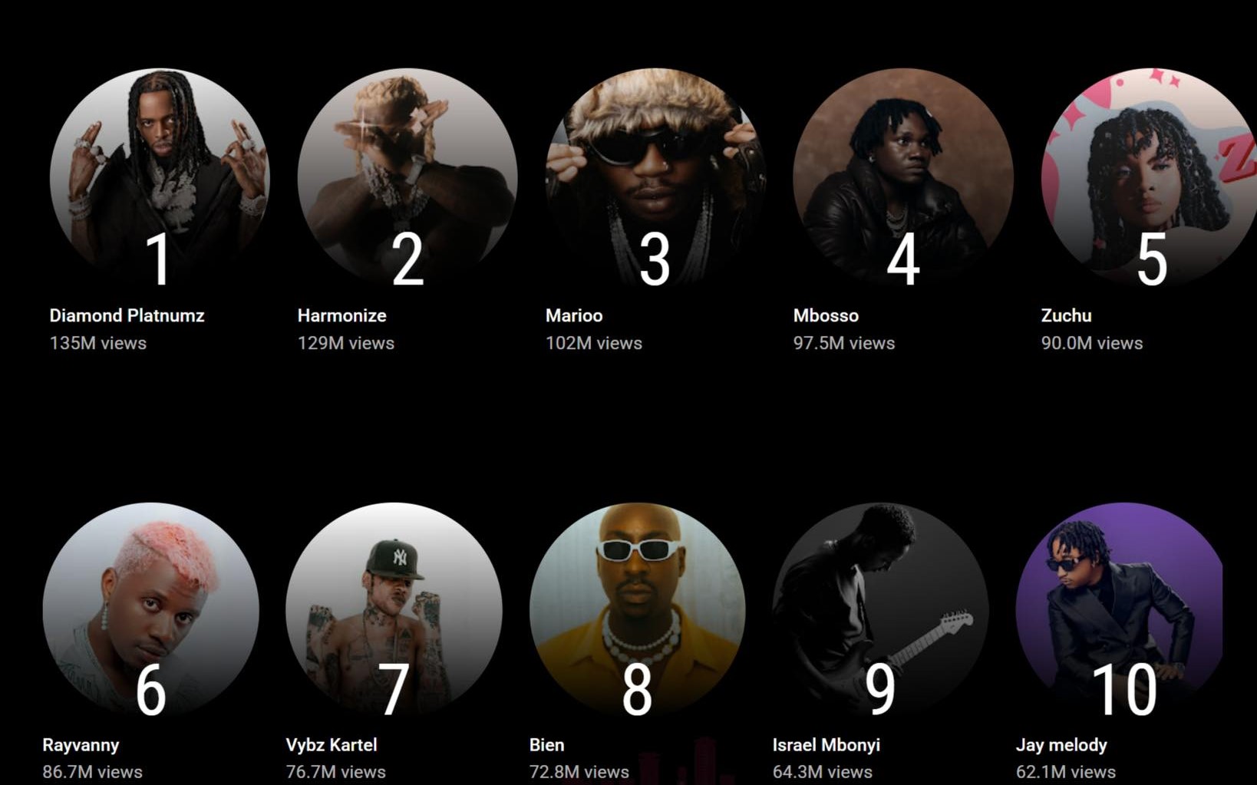The width and height of the screenshot is (1257, 785).
Task: Click Bien's circular artist photo
Action: coord(638,611)
